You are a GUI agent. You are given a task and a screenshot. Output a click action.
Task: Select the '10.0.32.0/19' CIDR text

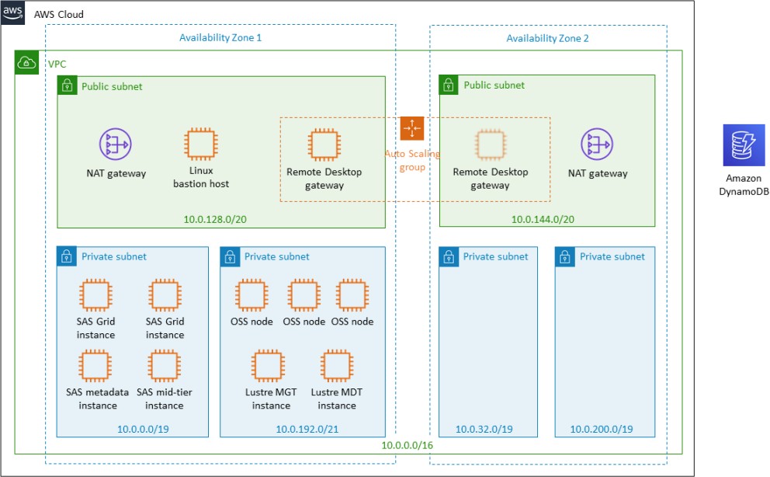[484, 429]
